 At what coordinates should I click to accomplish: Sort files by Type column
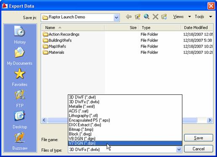point(159,28)
